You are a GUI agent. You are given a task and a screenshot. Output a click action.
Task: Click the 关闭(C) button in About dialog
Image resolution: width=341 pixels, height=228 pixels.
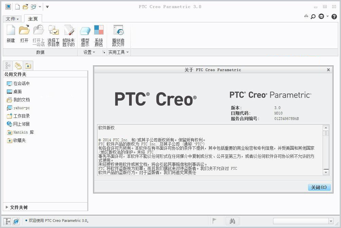[319, 187]
